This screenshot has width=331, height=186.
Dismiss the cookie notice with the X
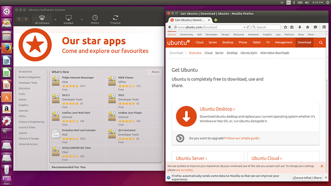pos(322,166)
